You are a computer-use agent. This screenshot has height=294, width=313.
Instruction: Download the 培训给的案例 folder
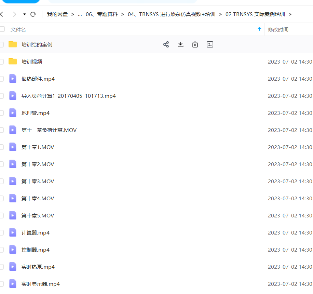coord(180,44)
